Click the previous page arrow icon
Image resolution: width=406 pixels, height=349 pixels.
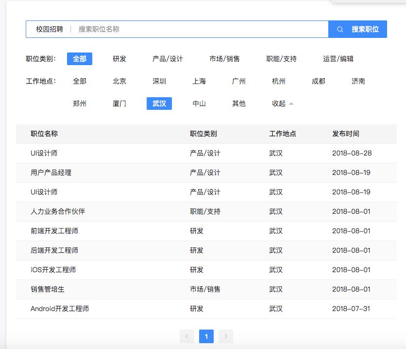187,336
